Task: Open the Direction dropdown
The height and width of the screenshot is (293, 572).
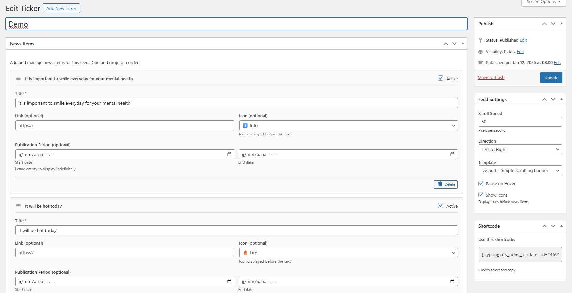Action: tap(520, 149)
